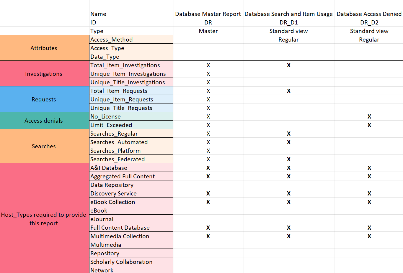Select the Discovery Service cell
Viewport: 403px width, 273px height.
(x=131, y=193)
